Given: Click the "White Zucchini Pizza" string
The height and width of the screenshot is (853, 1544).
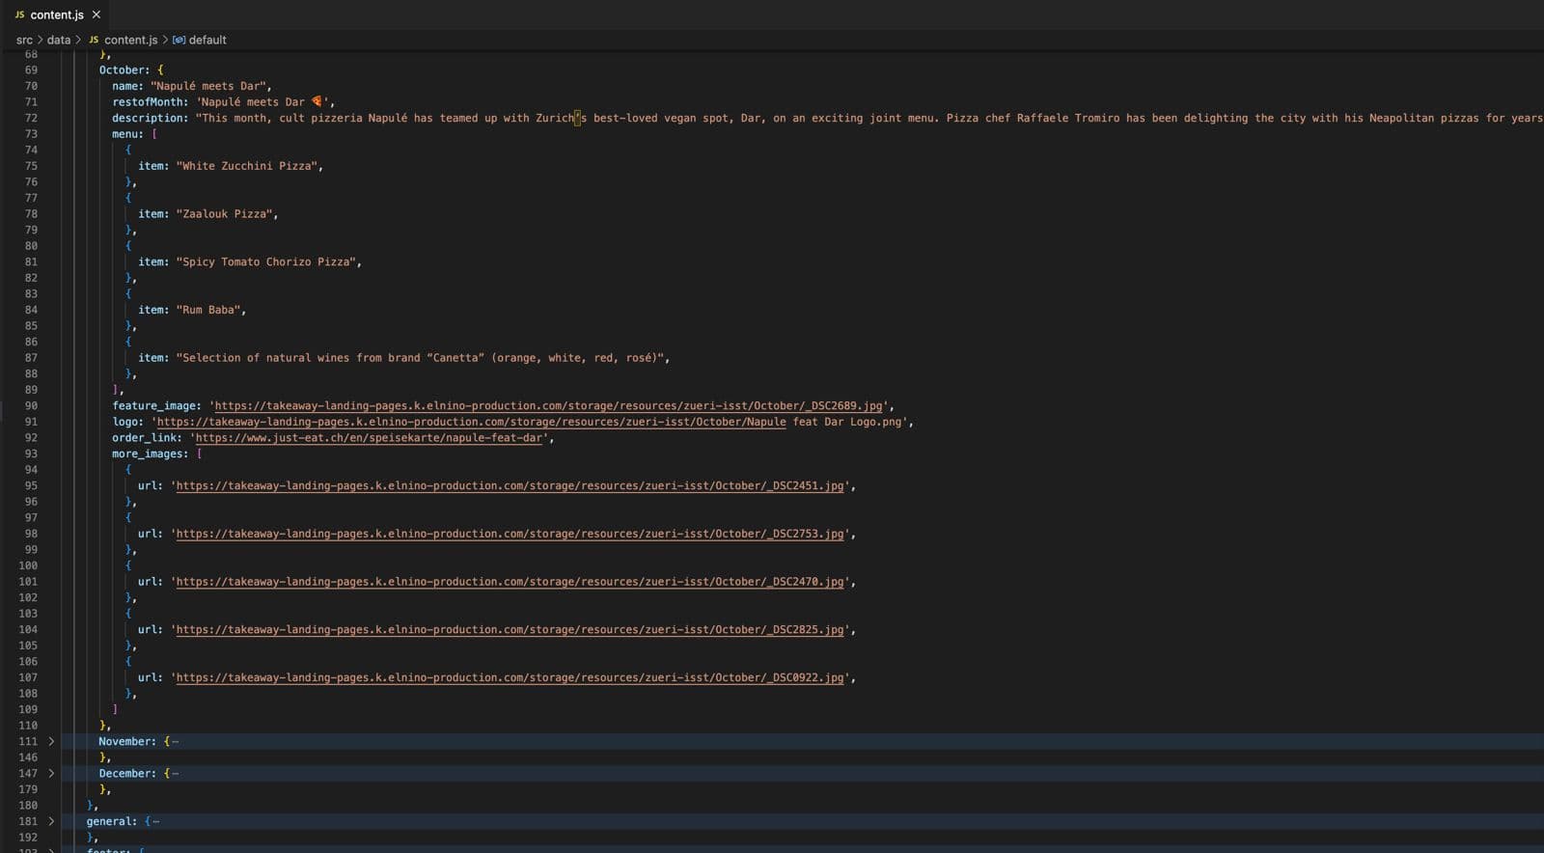Looking at the screenshot, I should pos(247,166).
